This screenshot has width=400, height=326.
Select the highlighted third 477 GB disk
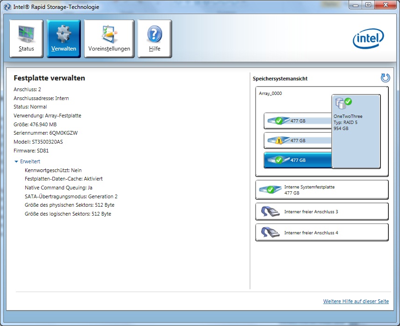point(298,160)
